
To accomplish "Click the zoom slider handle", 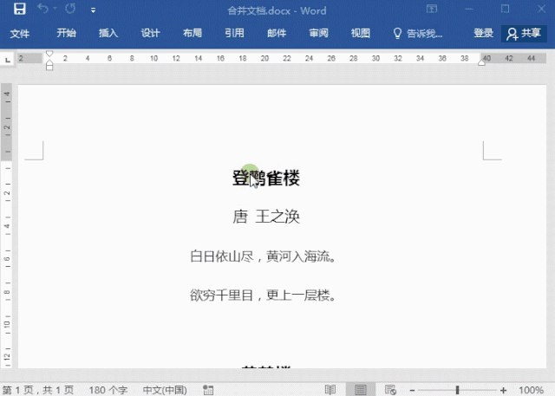I will coord(457,390).
